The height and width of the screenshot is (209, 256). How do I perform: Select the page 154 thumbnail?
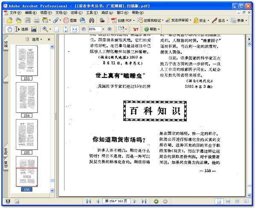(26, 97)
